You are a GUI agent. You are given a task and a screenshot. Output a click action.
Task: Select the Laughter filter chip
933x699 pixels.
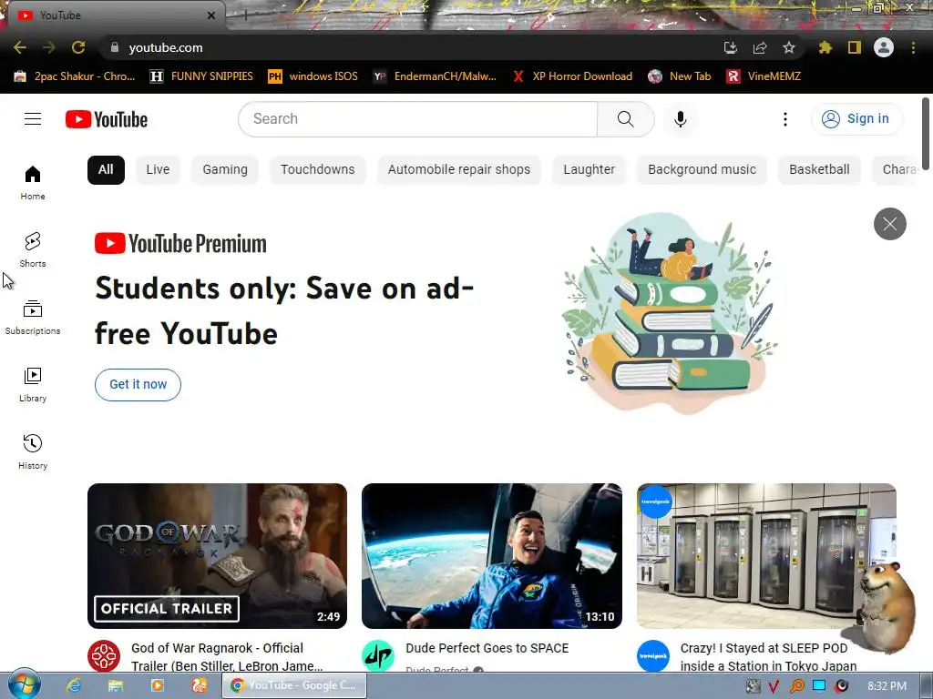tap(590, 169)
